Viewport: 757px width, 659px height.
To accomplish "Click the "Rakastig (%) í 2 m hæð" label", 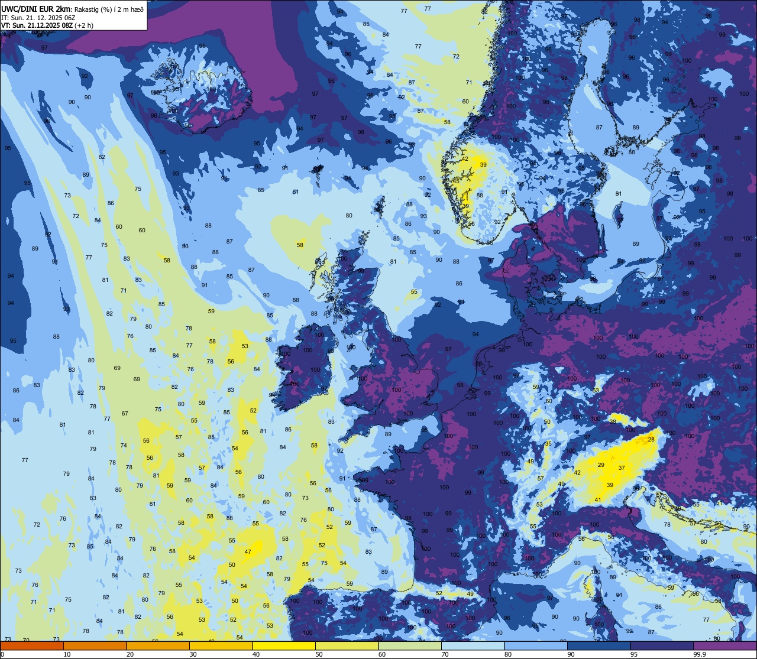I will (x=109, y=9).
